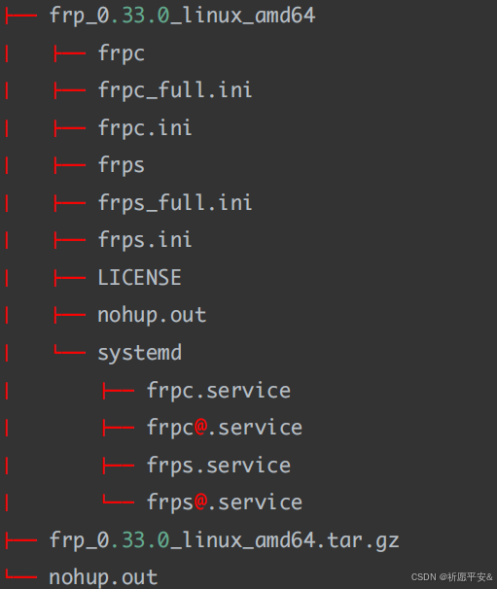This screenshot has width=497, height=589.
Task: Select the frps.ini file
Action: [x=145, y=240]
